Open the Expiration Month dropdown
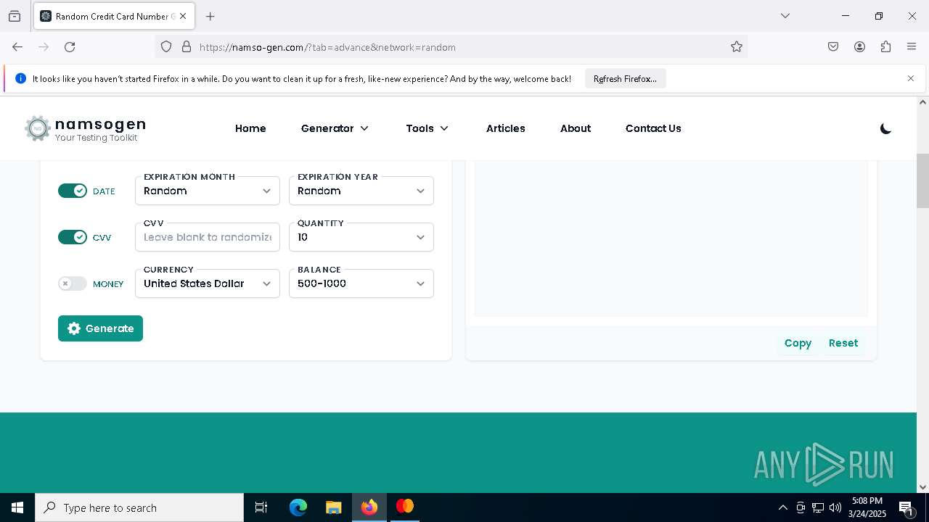Viewport: 929px width, 522px height. [x=208, y=191]
